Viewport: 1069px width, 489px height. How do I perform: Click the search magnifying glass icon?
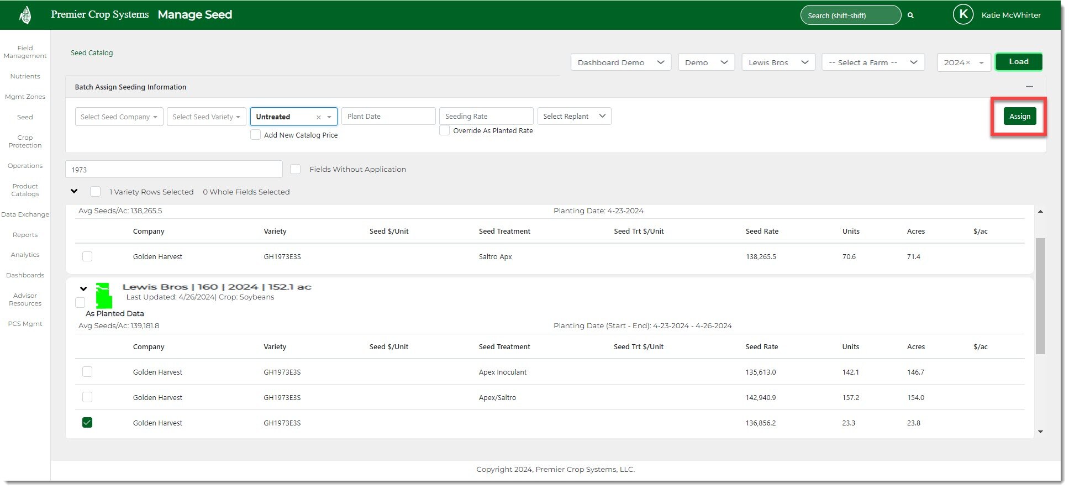tap(910, 15)
